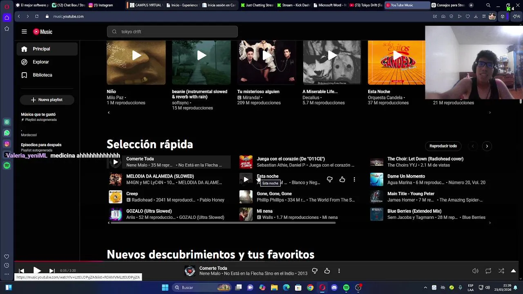The height and width of the screenshot is (294, 523).
Task: Open Principal in the sidebar
Action: 47,49
